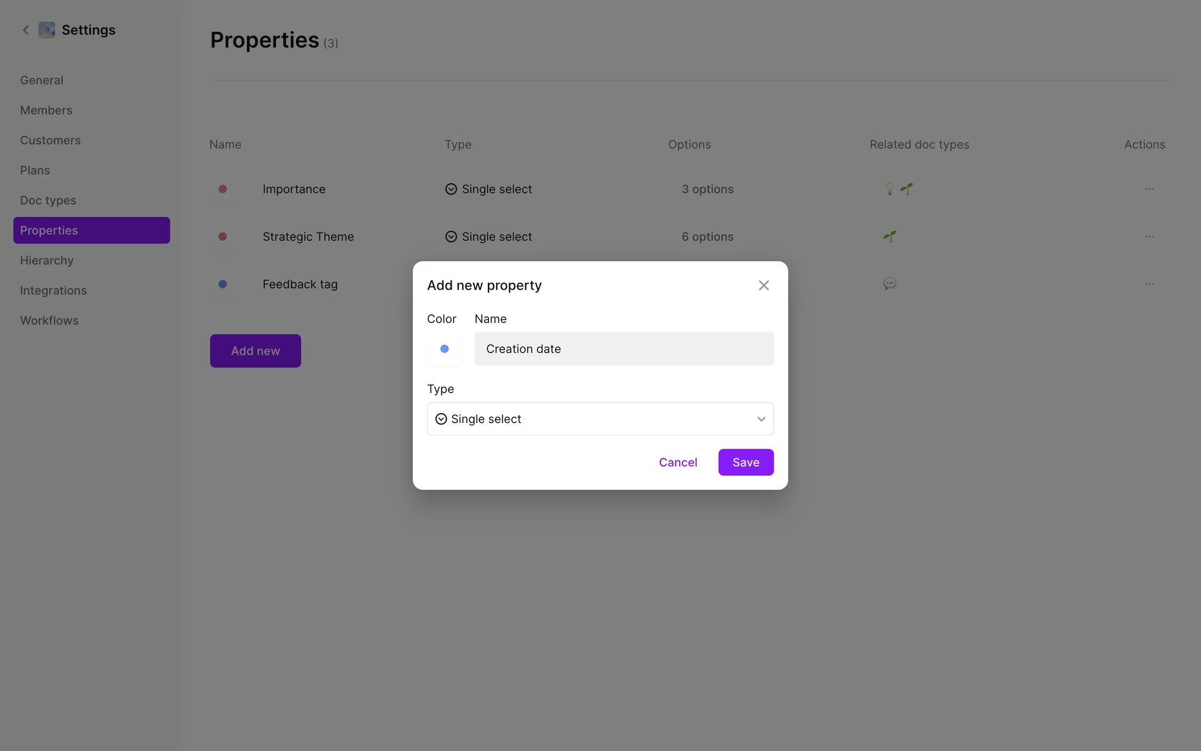The height and width of the screenshot is (751, 1201).
Task: Click the sprout doc type icon for Strategic Theme
Action: 889,237
